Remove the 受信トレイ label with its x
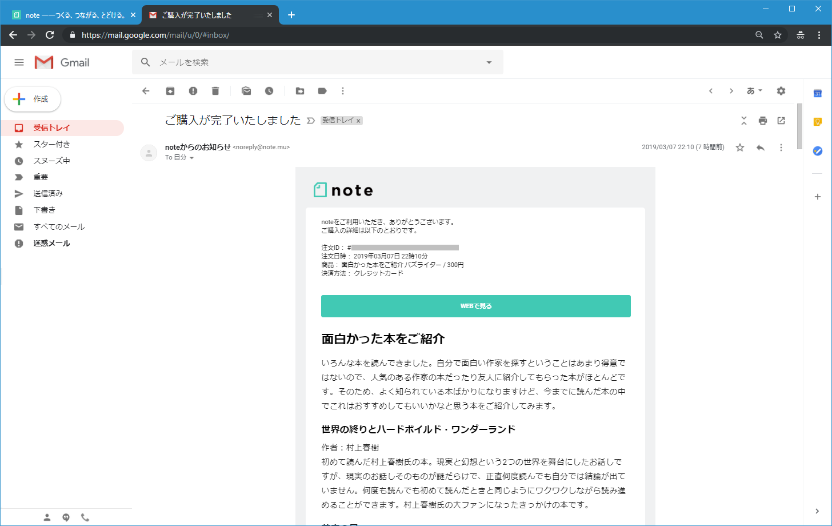 point(358,121)
